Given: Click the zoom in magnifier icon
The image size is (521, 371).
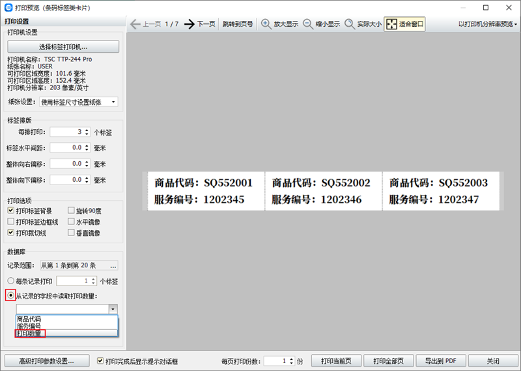Looking at the screenshot, I should pos(266,24).
